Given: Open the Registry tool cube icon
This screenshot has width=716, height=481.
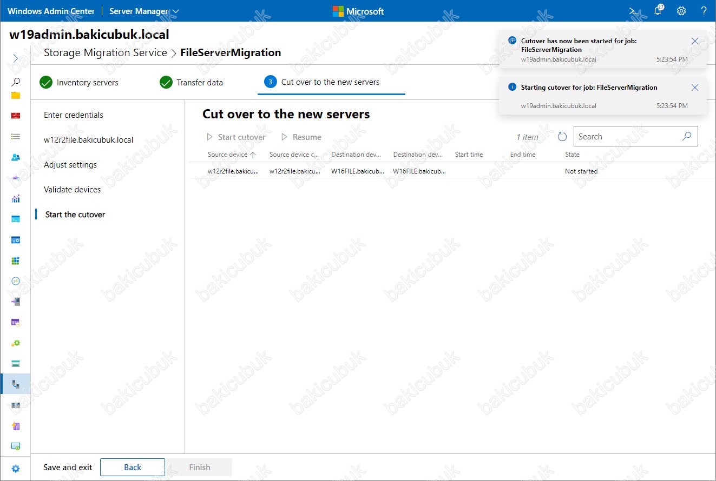Looking at the screenshot, I should click(15, 260).
